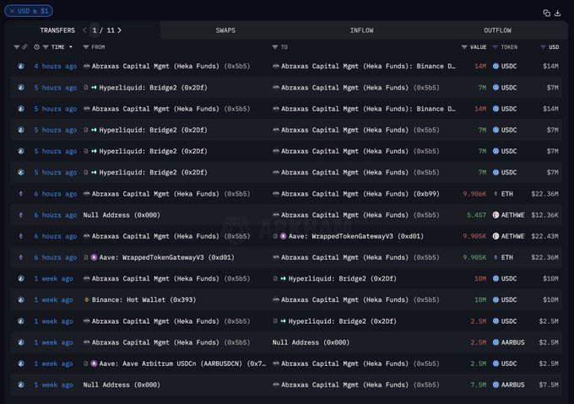574x404 pixels.
Task: Click the $12.36K USD value
Action: pyautogui.click(x=544, y=215)
